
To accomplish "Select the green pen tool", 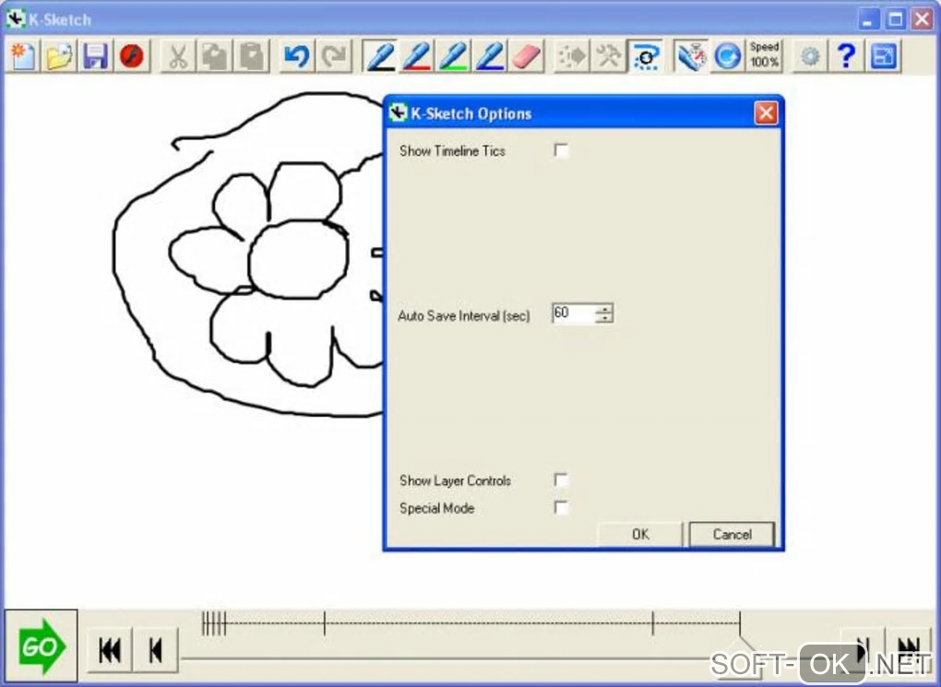I will point(453,56).
